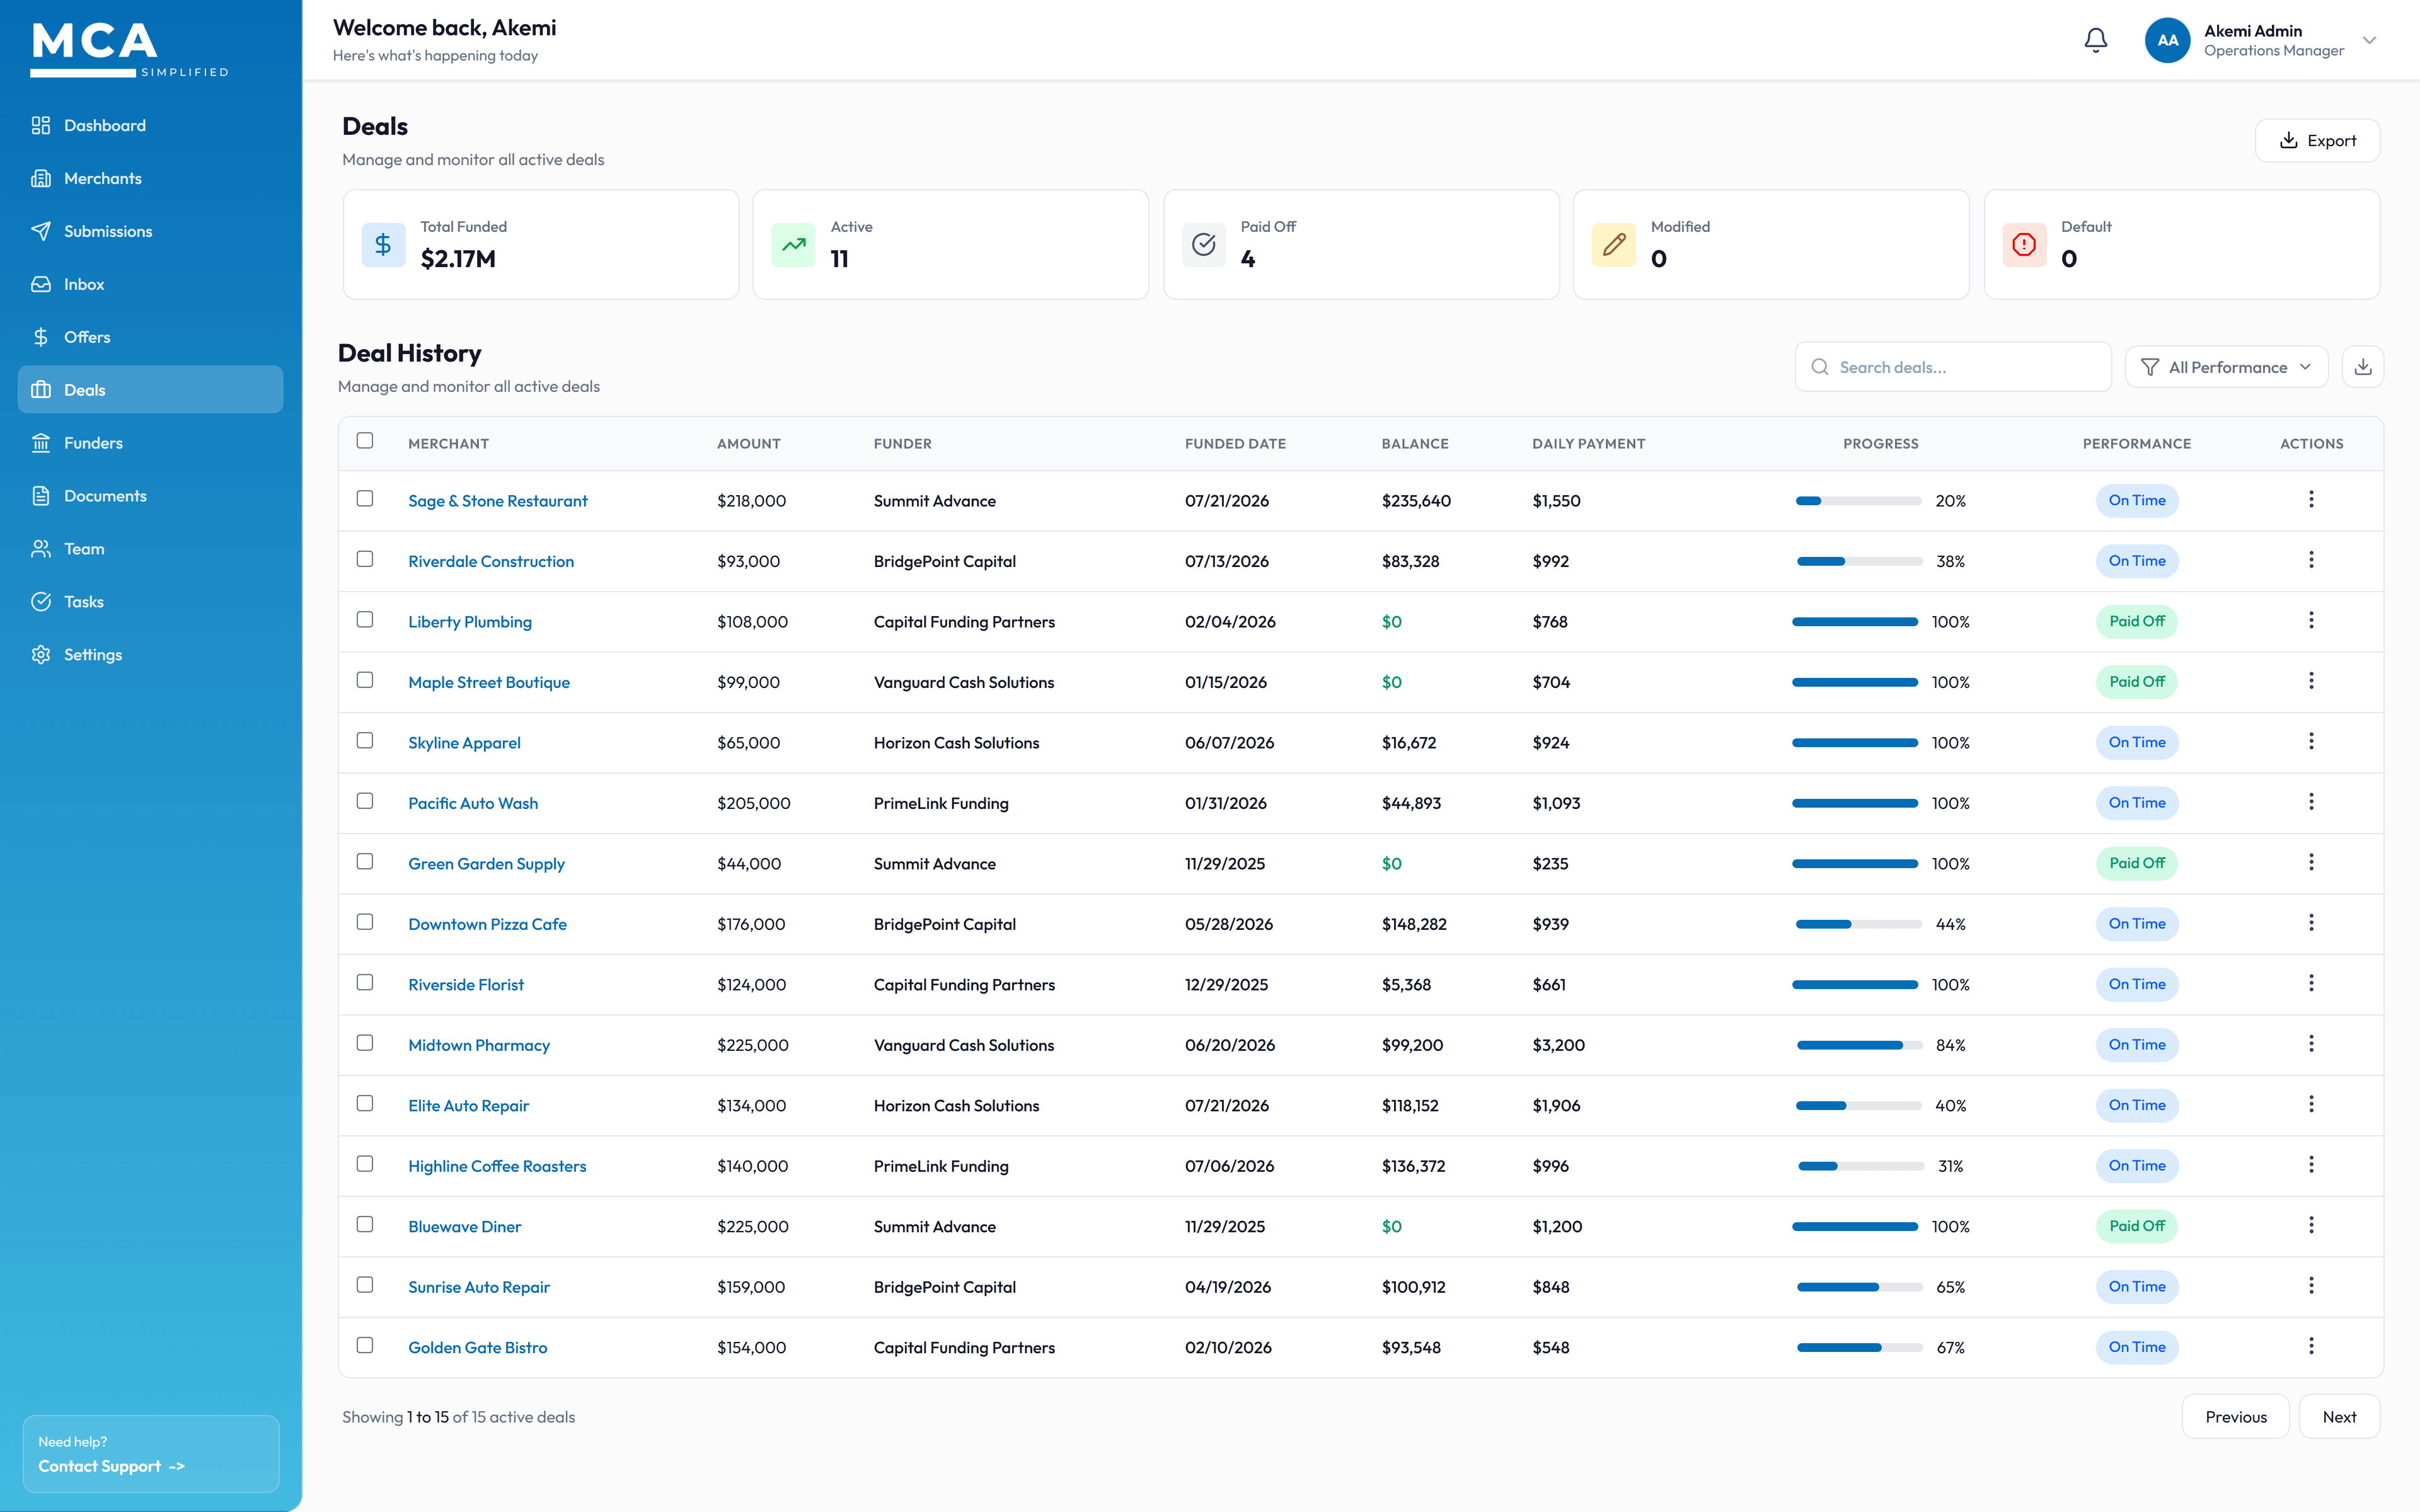The width and height of the screenshot is (2420, 1512).
Task: Tick the select-all checkbox in table header
Action: (365, 440)
